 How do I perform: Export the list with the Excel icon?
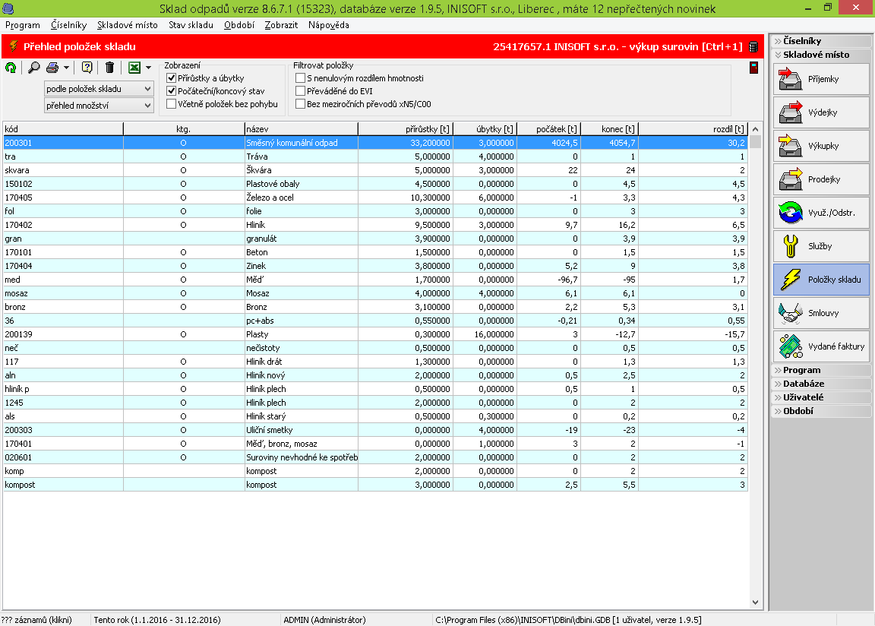[x=134, y=68]
